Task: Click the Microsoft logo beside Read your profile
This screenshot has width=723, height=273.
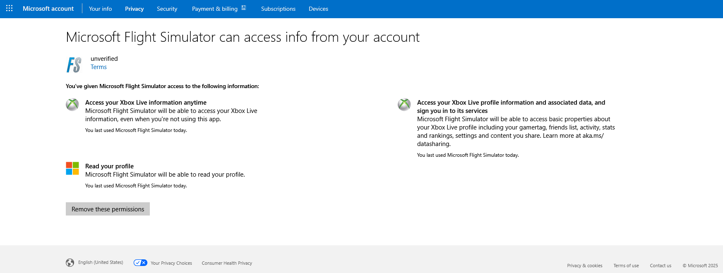Action: click(x=72, y=168)
